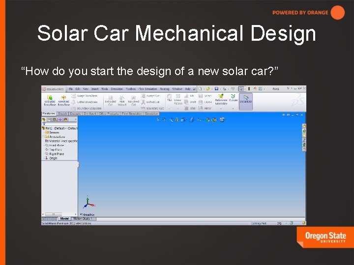Click the Extruded Boss/Base tool
Viewport: 354px width, 265px height.
tap(50, 101)
